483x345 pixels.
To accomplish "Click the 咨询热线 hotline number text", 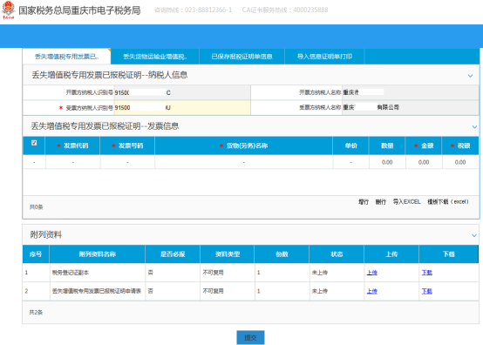I will pyautogui.click(x=194, y=10).
